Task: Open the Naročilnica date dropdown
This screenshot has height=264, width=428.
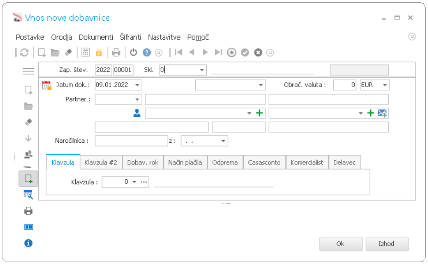Action: 223,141
